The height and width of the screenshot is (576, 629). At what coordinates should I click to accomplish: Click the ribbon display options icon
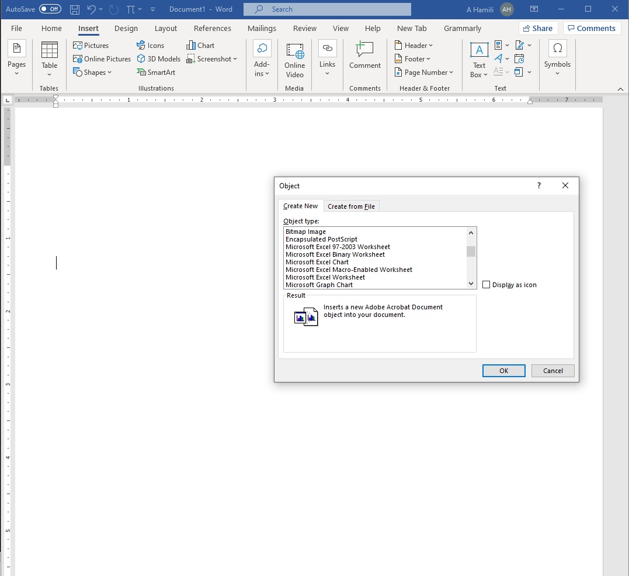pyautogui.click(x=534, y=9)
